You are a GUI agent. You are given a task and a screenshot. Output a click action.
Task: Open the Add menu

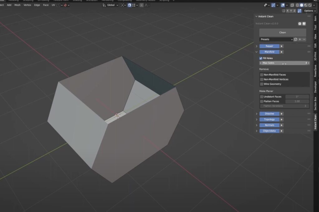(x=9, y=5)
